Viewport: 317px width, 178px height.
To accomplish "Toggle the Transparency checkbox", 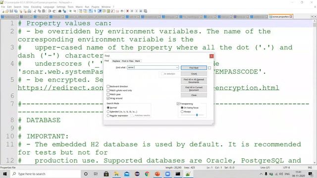I will point(178,104).
